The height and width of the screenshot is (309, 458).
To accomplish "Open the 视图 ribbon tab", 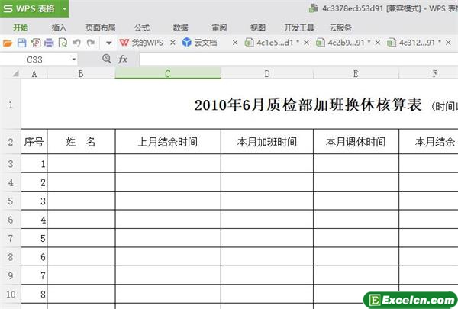I will click(258, 27).
